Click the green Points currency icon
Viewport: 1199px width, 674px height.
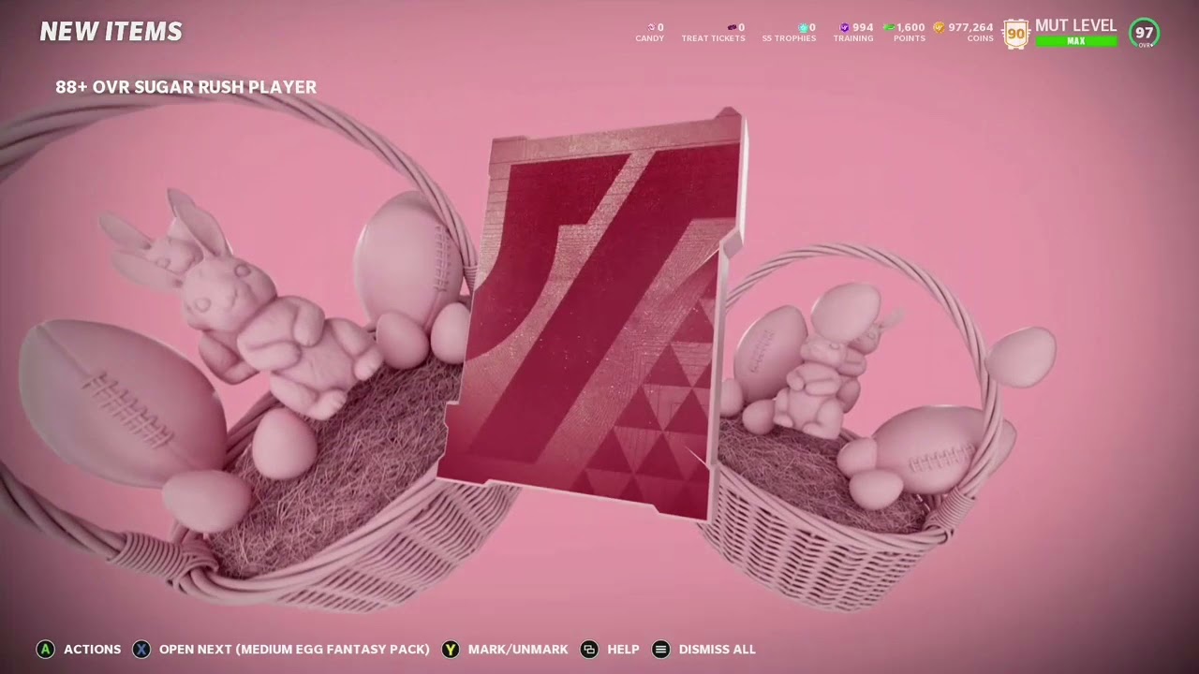(x=889, y=27)
